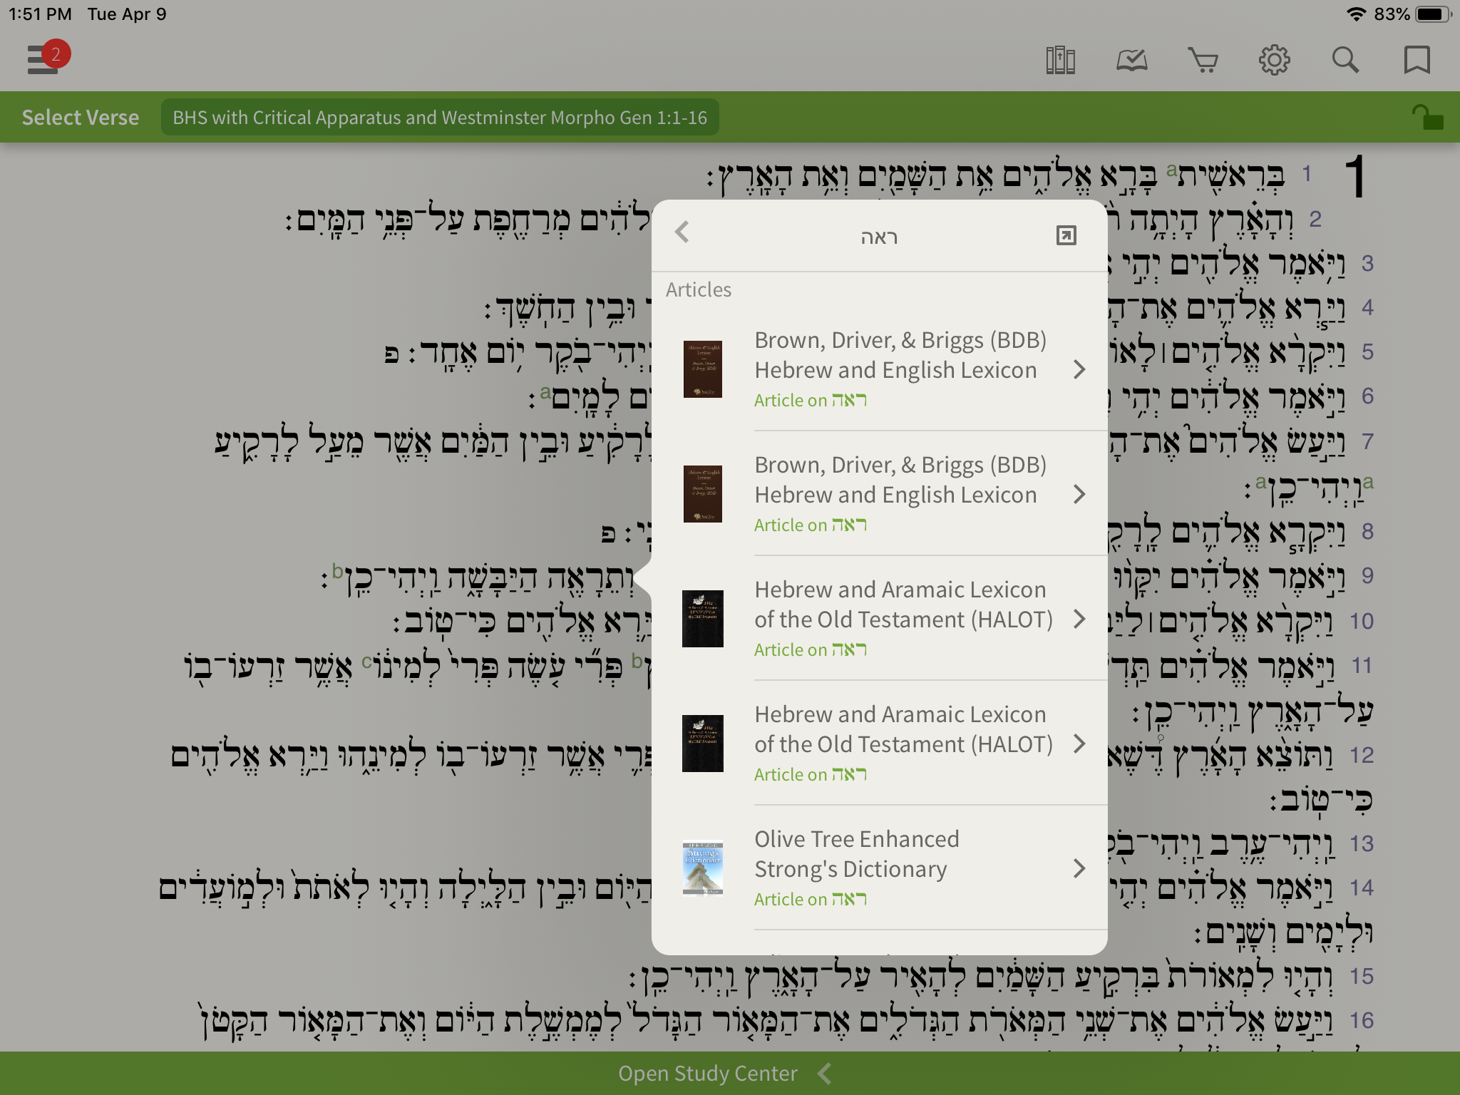Open first BDB Hebrew and English Lexicon article
Viewport: 1460px width, 1095px height.
(880, 369)
